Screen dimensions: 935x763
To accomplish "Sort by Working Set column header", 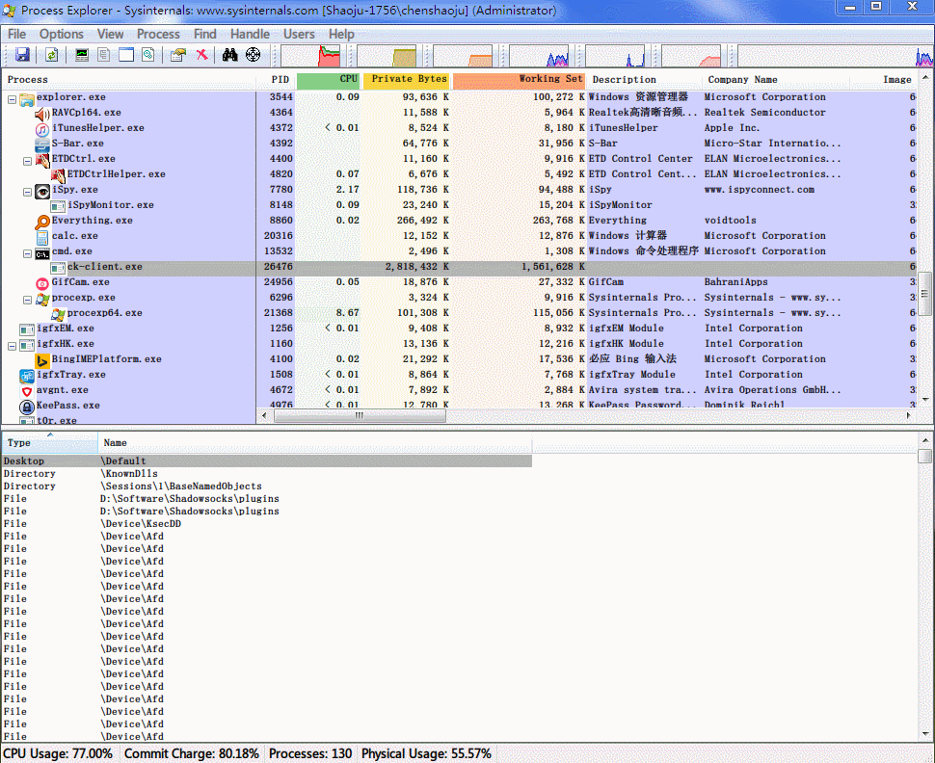I will coord(519,79).
